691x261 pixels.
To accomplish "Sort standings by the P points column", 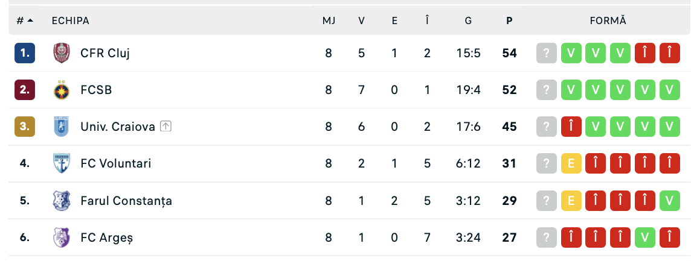I will pos(509,20).
